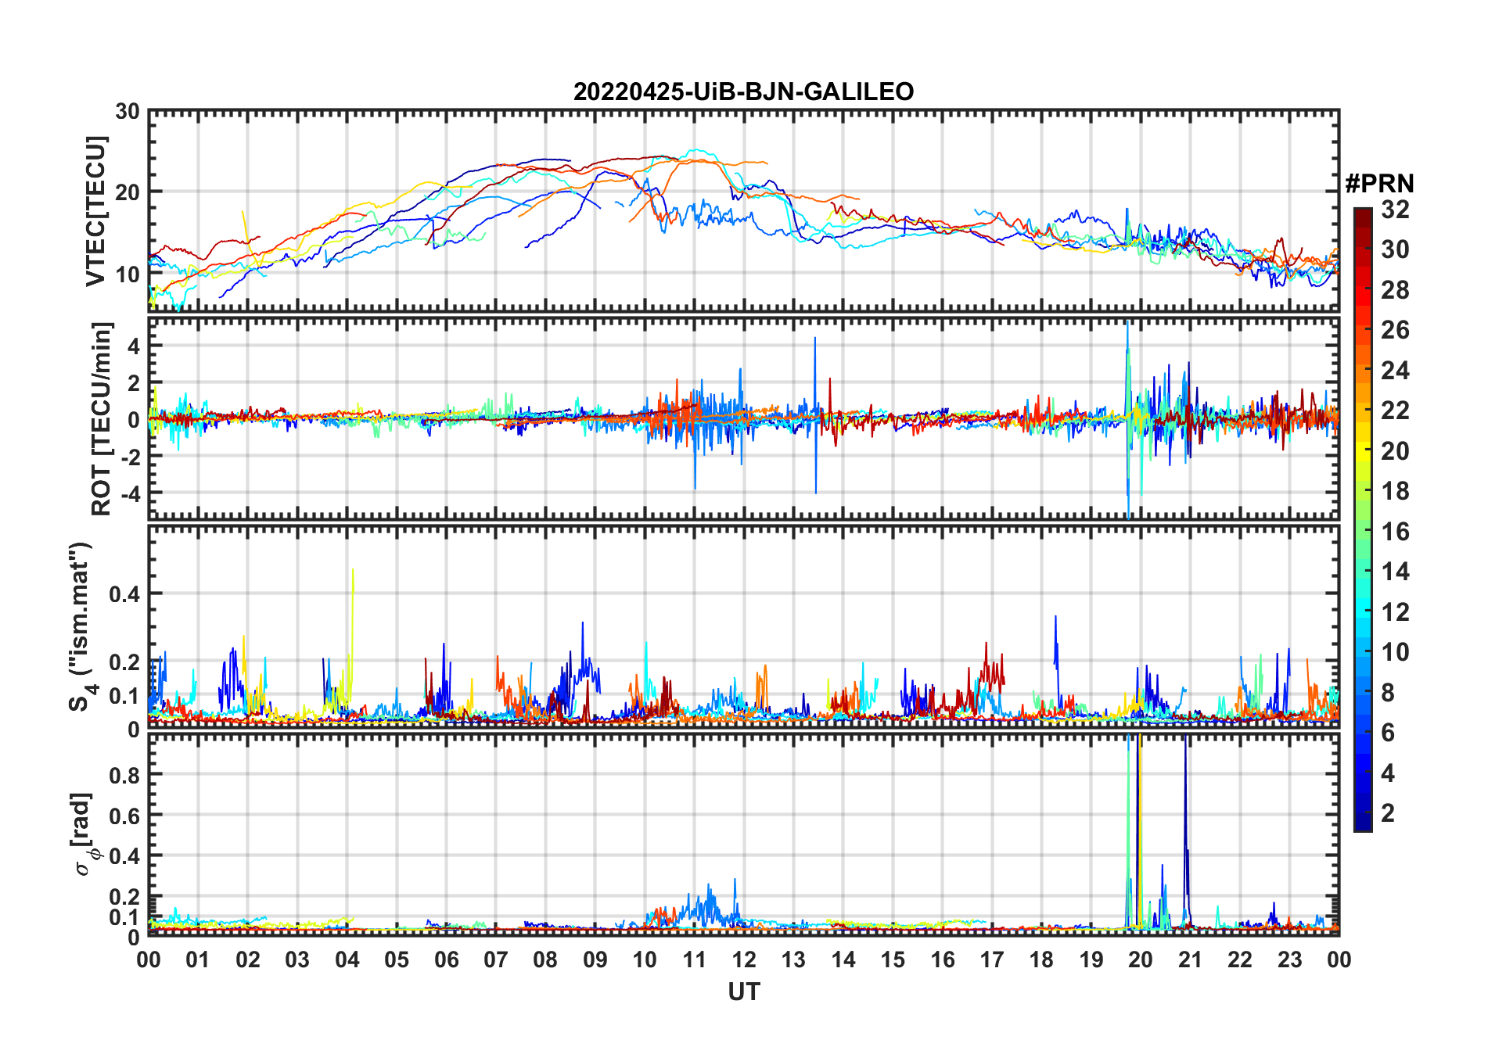Click the sigma phi [rad] axis label
Screen dimensions: 1488x1040
[83, 834]
